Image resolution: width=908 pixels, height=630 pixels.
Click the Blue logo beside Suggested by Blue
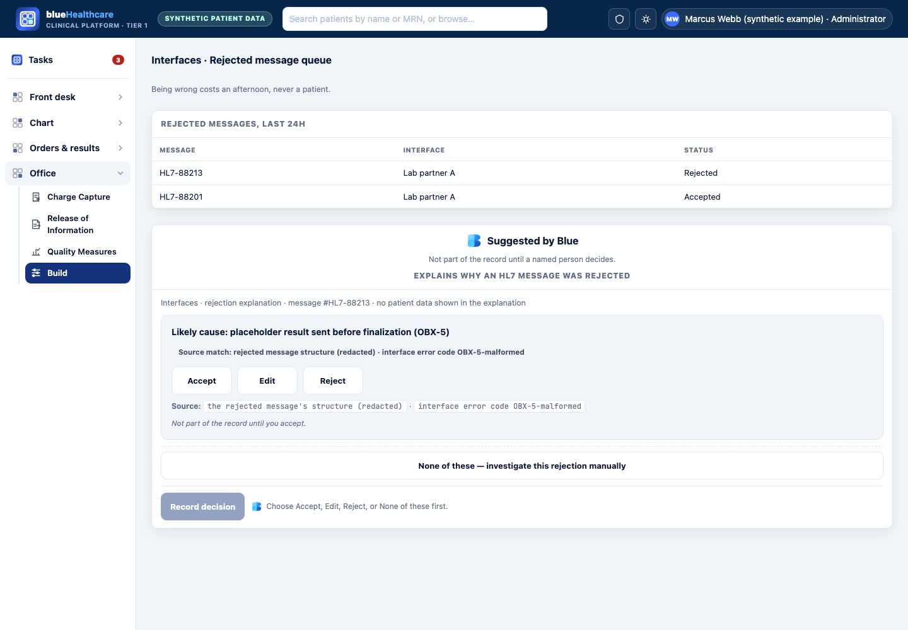tap(474, 241)
